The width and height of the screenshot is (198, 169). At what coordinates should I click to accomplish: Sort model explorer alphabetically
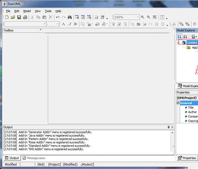click(x=185, y=37)
